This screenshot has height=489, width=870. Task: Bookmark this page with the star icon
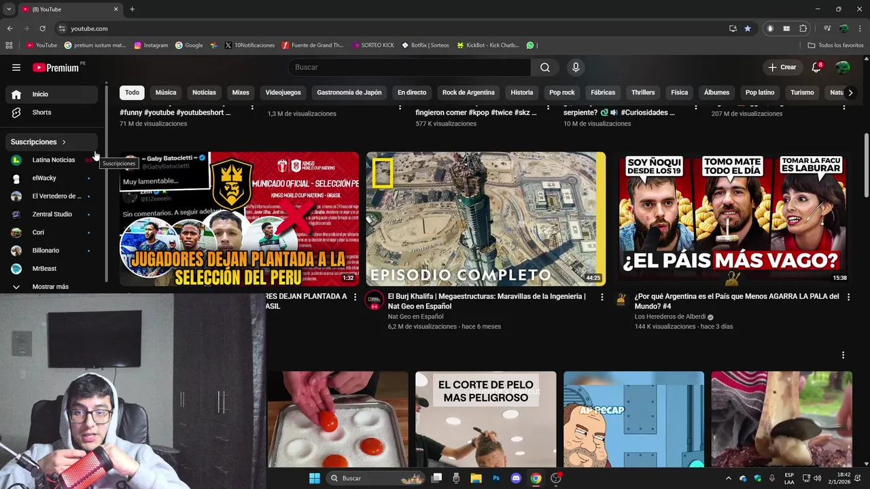(748, 29)
